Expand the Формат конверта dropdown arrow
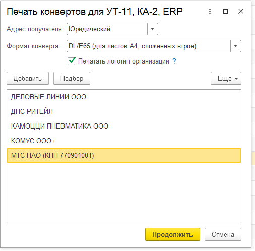Image resolution: width=255 pixels, height=251 pixels. (236, 46)
